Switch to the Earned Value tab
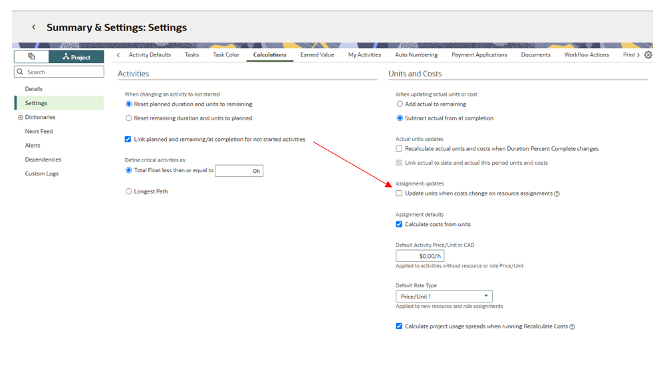The image size is (655, 367). [x=317, y=55]
